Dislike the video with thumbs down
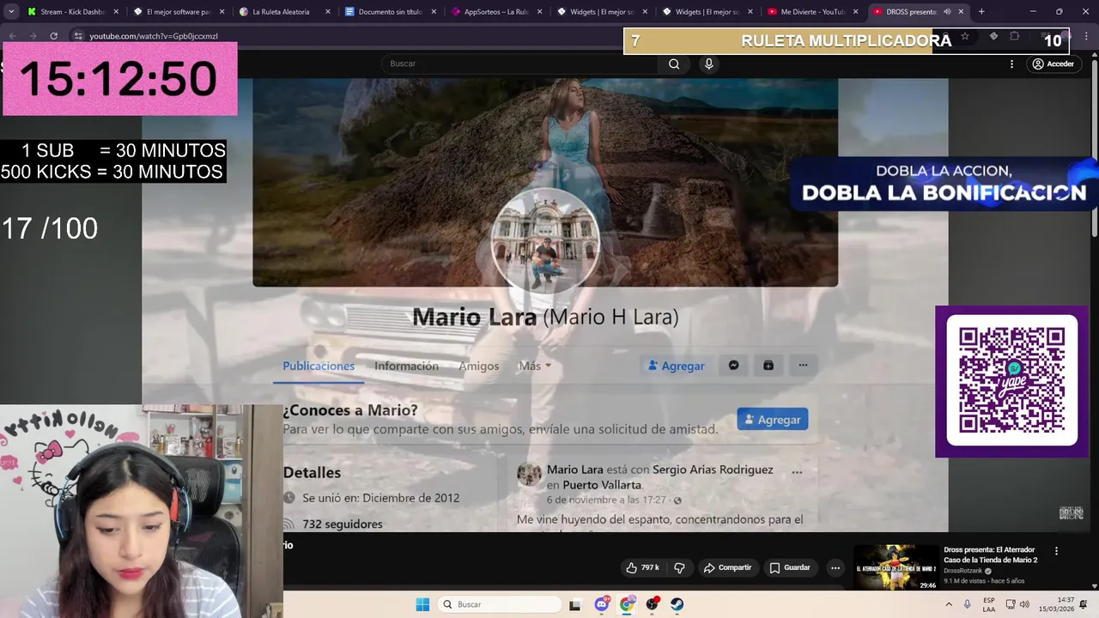This screenshot has width=1099, height=618. click(x=680, y=567)
